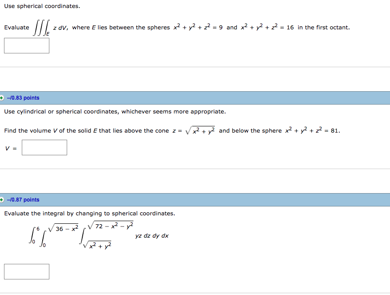Click the blue header bar of the last problem
390x295 pixels.
point(195,199)
